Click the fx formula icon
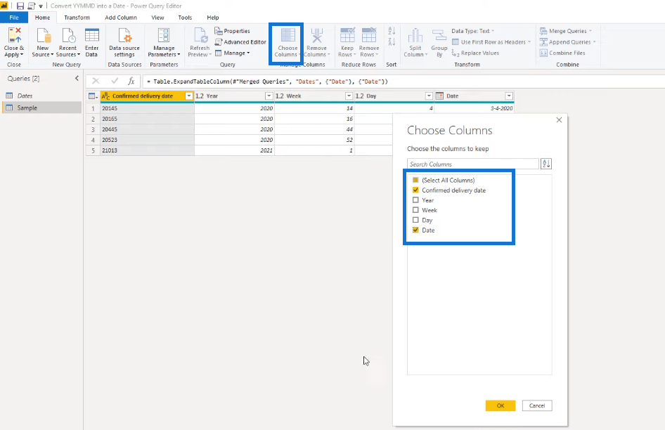The width and height of the screenshot is (665, 430). tap(131, 81)
